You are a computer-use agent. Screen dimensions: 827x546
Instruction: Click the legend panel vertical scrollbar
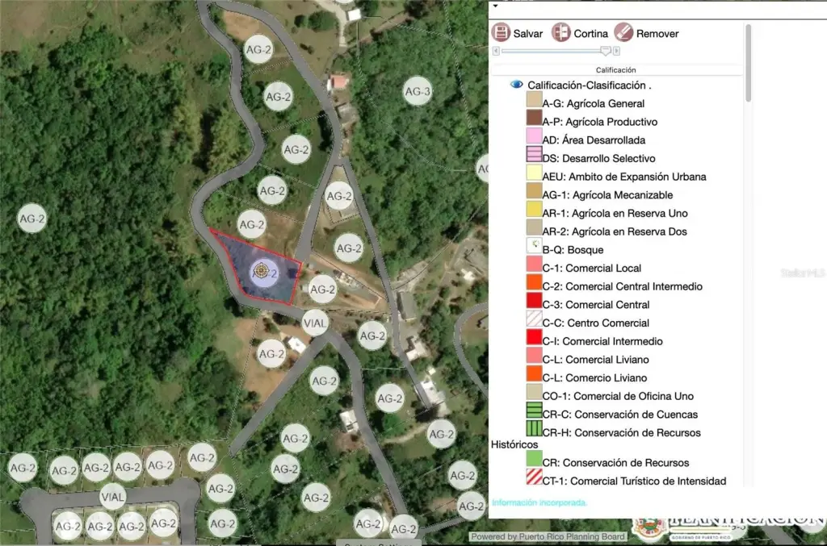tap(748, 63)
